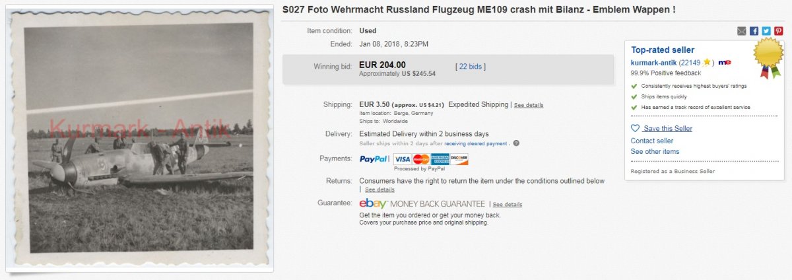The image size is (792, 280).
Task: Click the help question mark after cleared payment
Action: [516, 143]
